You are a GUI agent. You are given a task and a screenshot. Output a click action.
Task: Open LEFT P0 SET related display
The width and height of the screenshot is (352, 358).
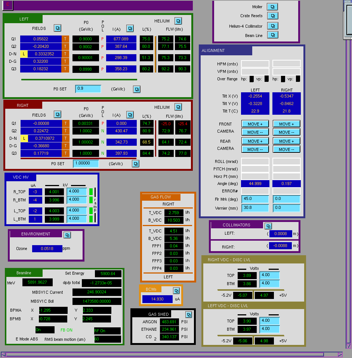pos(137,89)
